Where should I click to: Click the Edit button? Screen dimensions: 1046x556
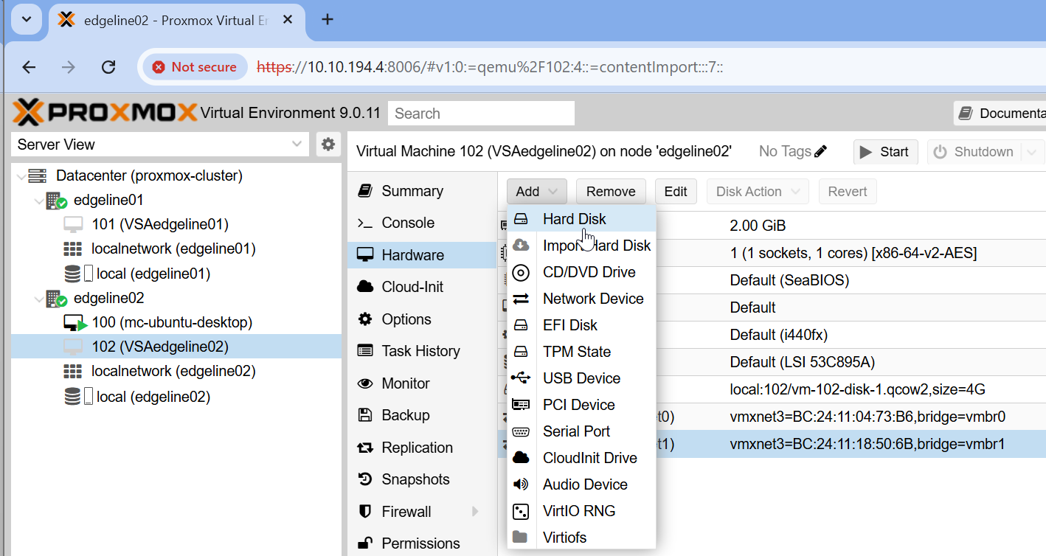pos(676,192)
